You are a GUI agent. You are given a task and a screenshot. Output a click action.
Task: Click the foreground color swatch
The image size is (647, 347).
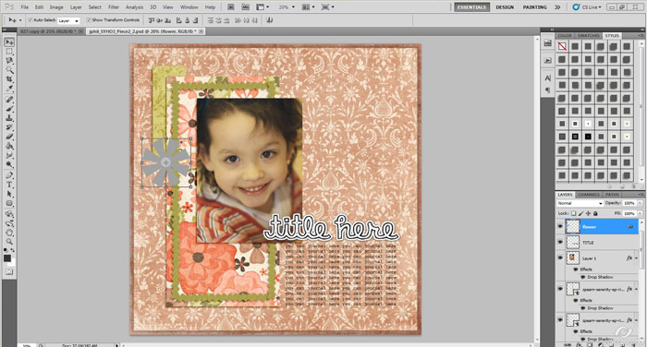pos(7,258)
